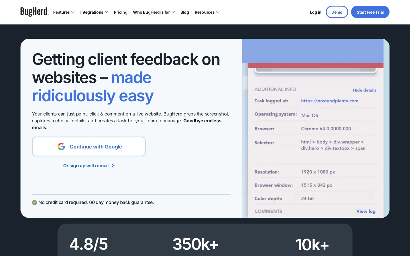
Task: Click the 350k+ statistic
Action: (195, 244)
